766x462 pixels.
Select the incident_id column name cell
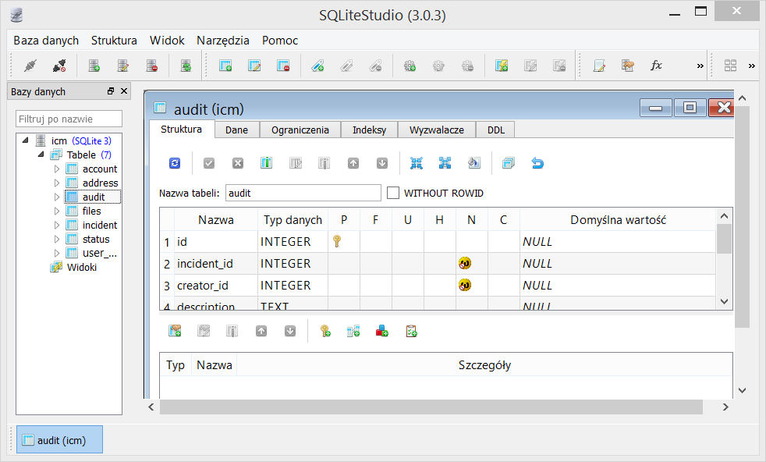216,264
